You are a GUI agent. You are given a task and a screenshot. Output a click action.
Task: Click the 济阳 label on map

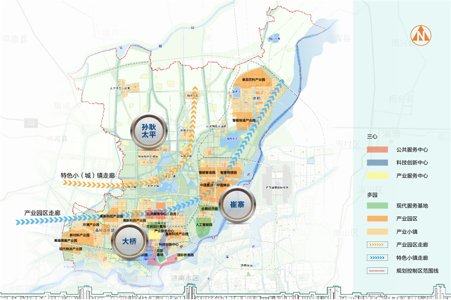click(256, 98)
